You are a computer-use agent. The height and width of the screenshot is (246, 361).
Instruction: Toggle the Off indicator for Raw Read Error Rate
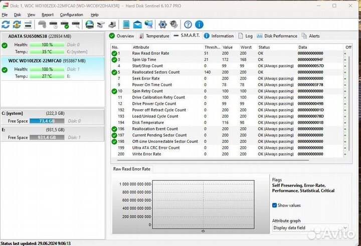pyautogui.click(x=345, y=53)
